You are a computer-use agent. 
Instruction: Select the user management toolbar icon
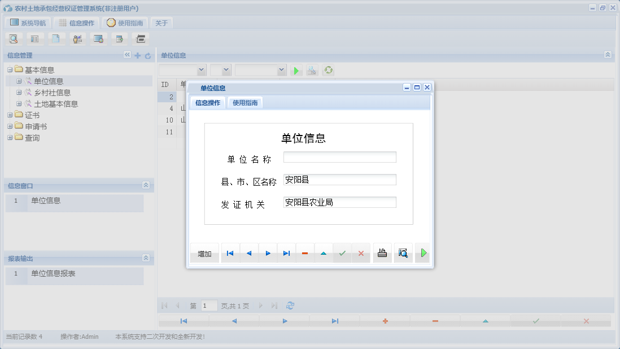(x=77, y=38)
